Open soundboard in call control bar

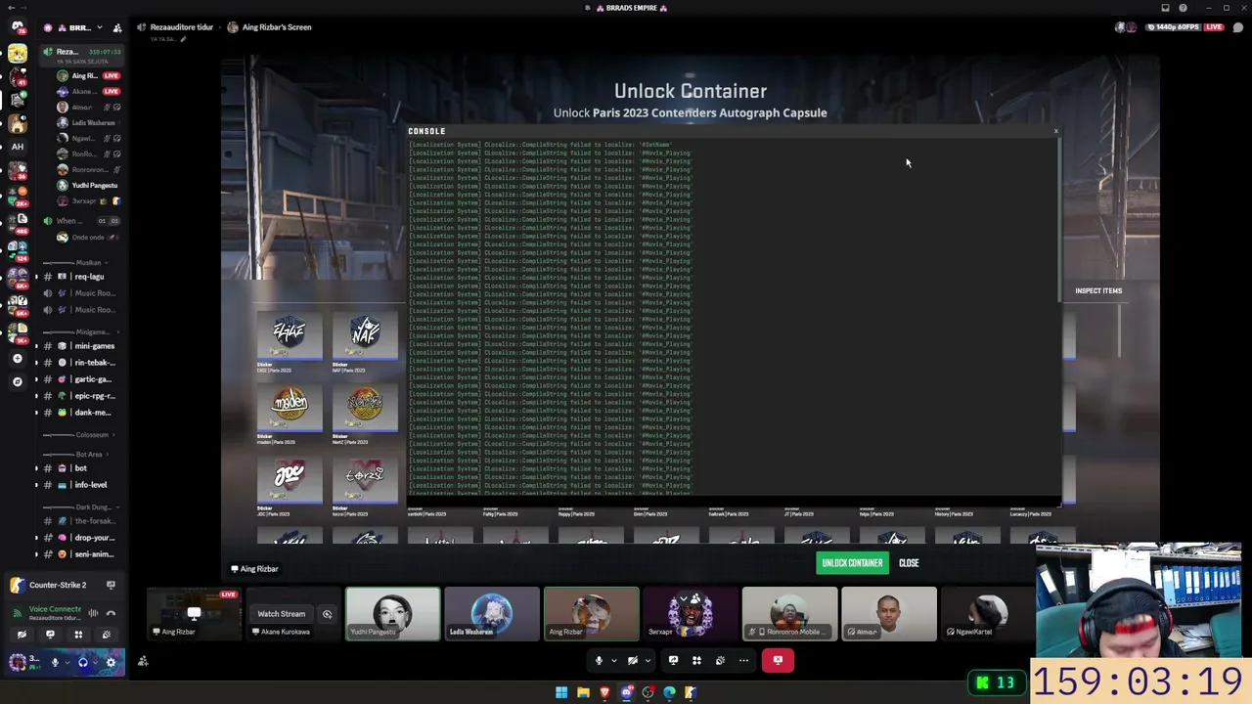pos(720,660)
